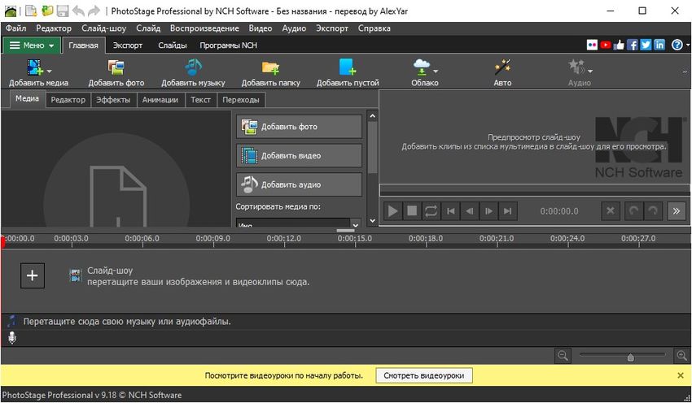The height and width of the screenshot is (403, 692).
Task: Open the Файл menu
Action: tap(16, 28)
